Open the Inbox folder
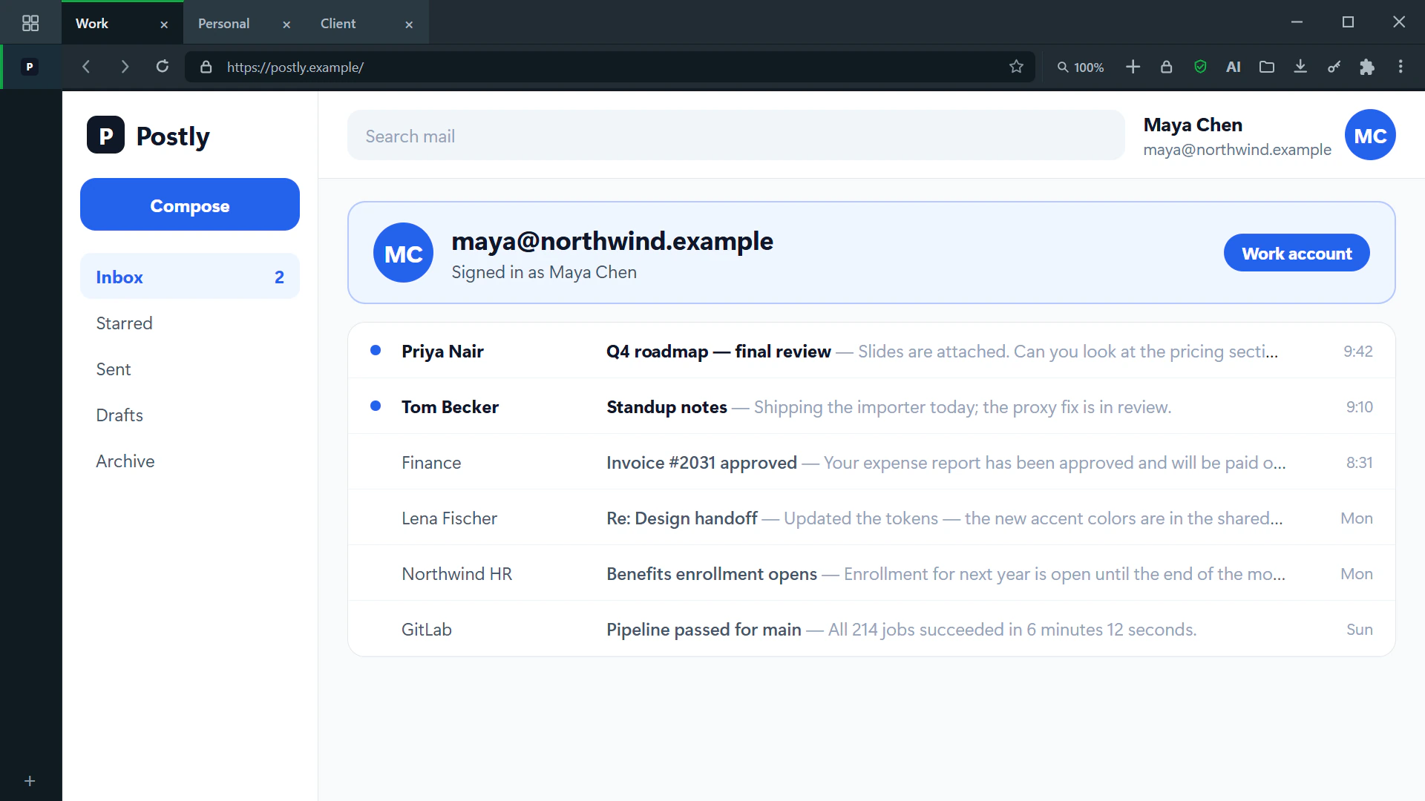The height and width of the screenshot is (801, 1425). (x=190, y=277)
